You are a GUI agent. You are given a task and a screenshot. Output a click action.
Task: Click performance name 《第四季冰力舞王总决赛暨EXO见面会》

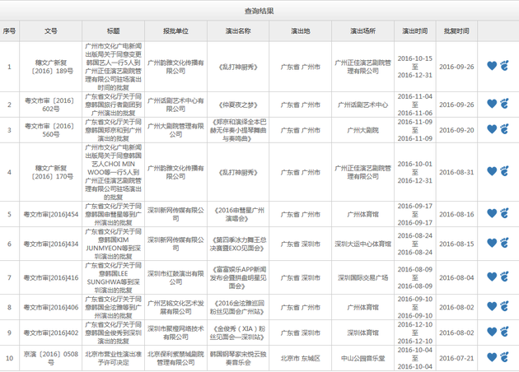238,244
